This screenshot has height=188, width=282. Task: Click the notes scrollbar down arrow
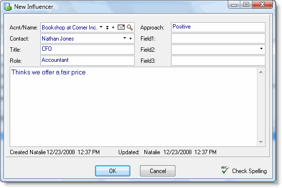point(261,142)
